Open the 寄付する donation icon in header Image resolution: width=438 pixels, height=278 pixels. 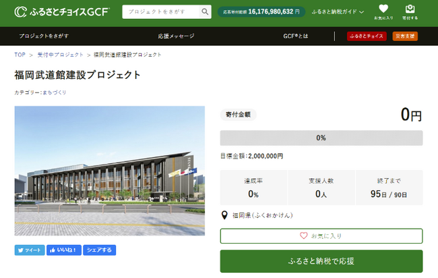(x=410, y=11)
